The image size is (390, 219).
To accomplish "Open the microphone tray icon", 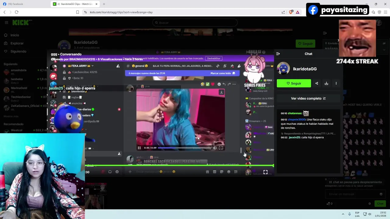I will (349, 214).
